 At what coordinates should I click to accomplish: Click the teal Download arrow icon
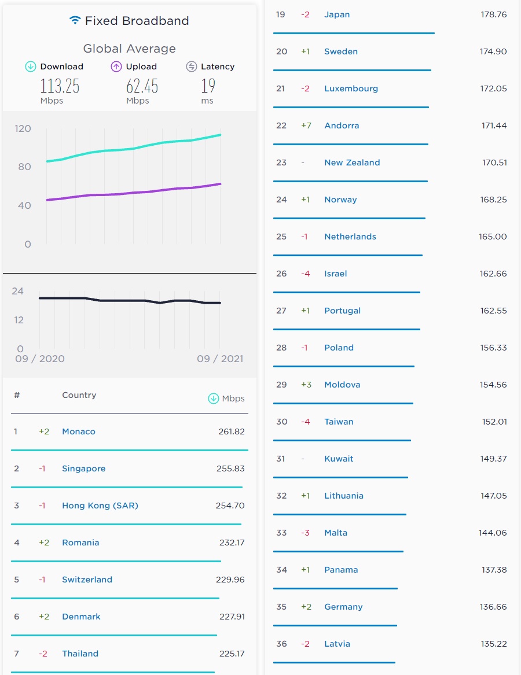(31, 67)
